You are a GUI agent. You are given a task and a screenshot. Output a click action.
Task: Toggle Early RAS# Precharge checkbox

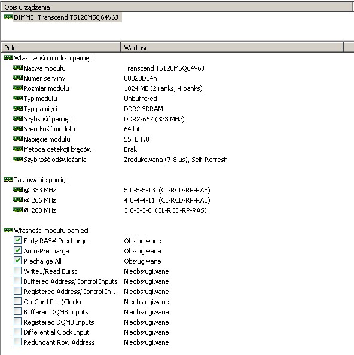(x=18, y=240)
